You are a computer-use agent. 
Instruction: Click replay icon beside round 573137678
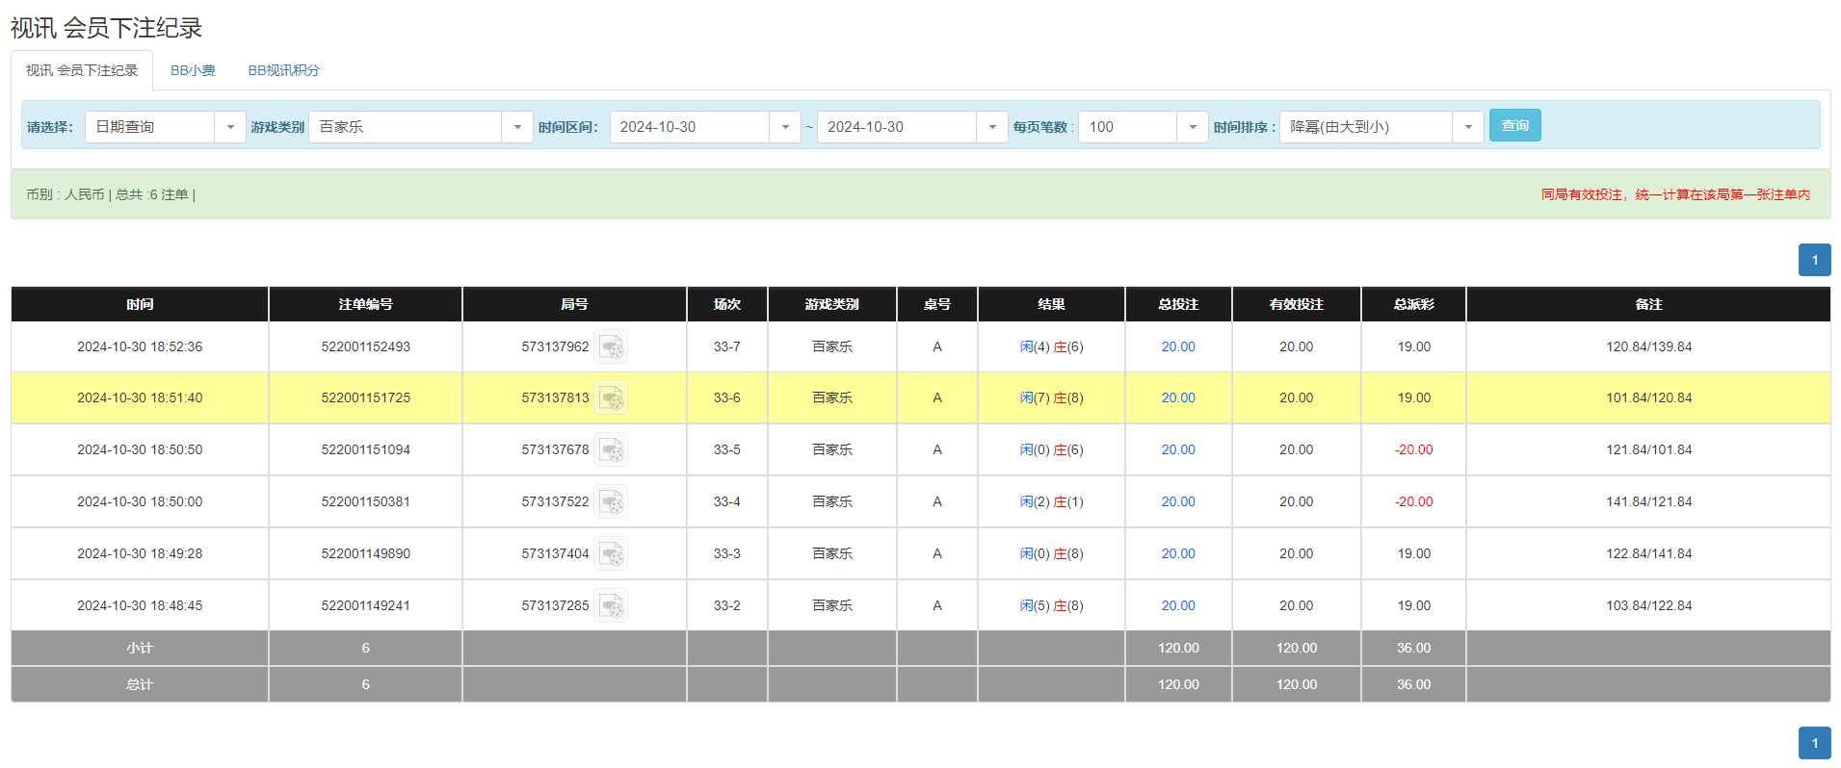click(x=610, y=450)
